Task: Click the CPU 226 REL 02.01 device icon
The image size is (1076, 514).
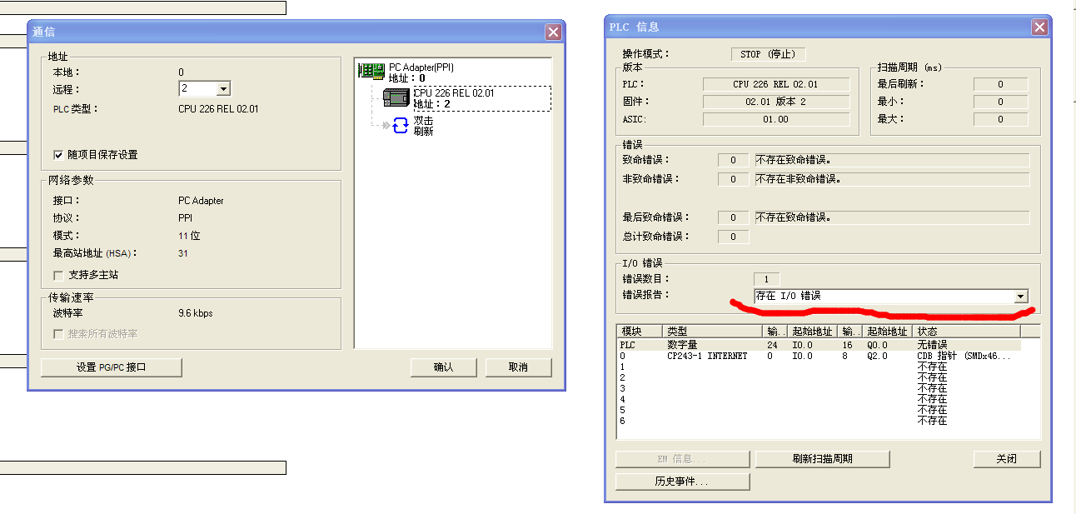Action: tap(396, 97)
